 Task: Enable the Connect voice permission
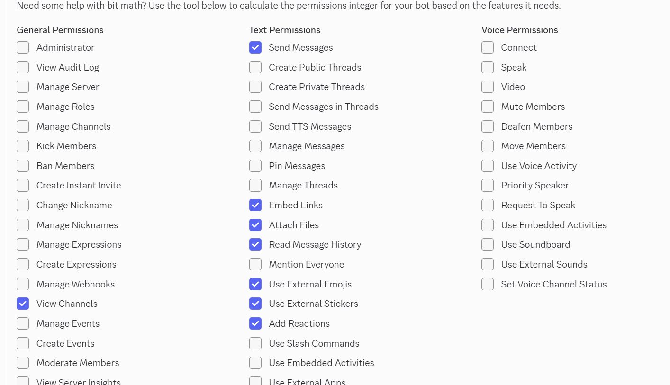click(488, 47)
